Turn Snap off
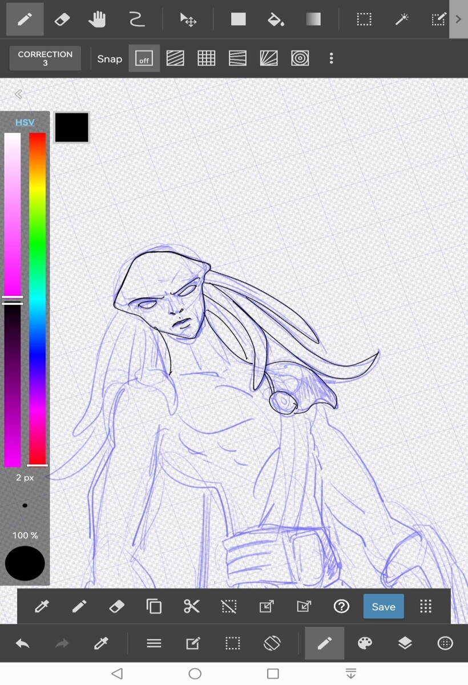The width and height of the screenshot is (468, 685). click(x=144, y=58)
